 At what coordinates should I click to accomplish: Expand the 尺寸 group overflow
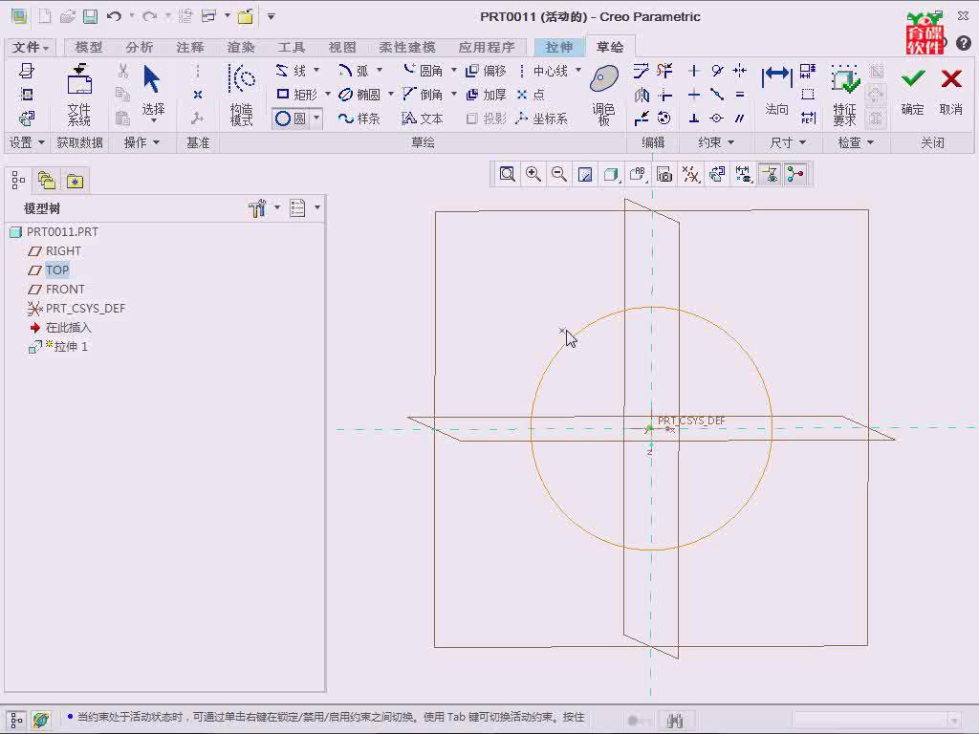[x=788, y=143]
